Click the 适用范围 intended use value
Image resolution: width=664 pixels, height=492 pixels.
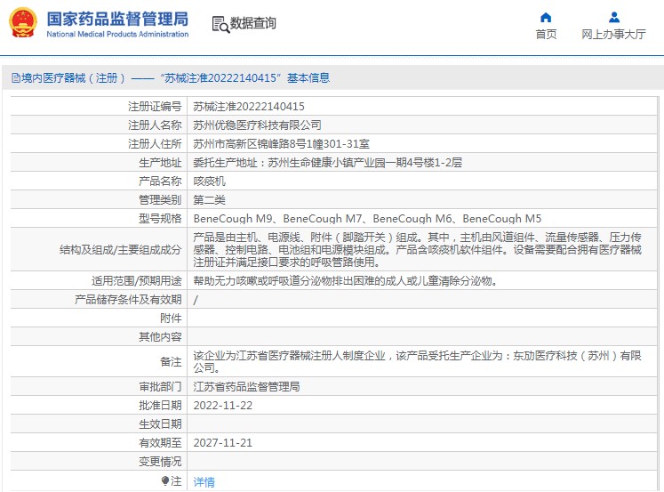(x=345, y=281)
